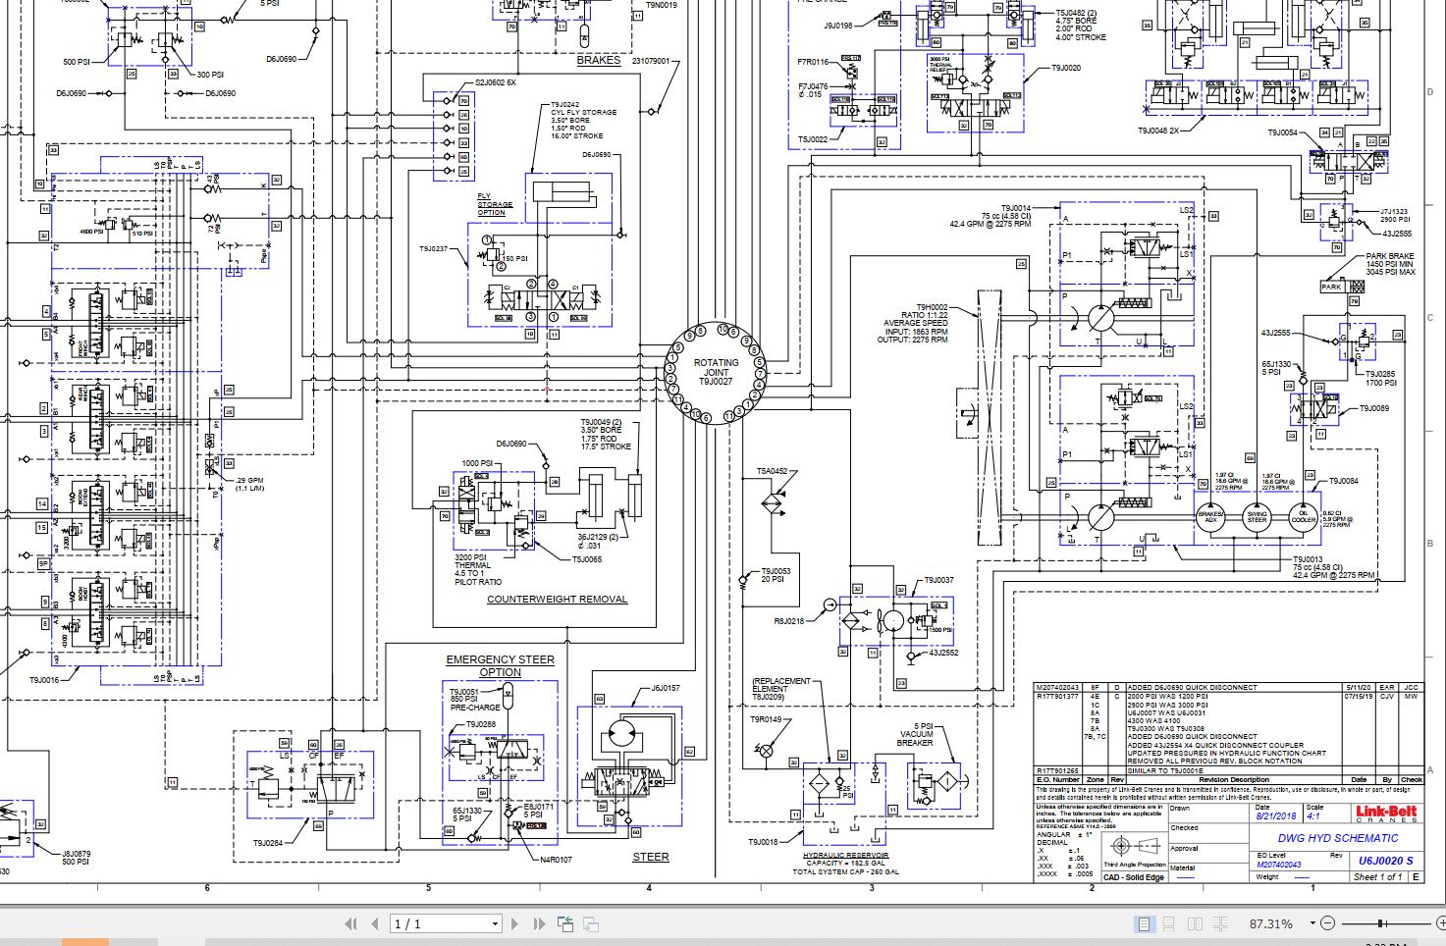Click the previous page arrow
The width and height of the screenshot is (1446, 946).
click(x=375, y=923)
